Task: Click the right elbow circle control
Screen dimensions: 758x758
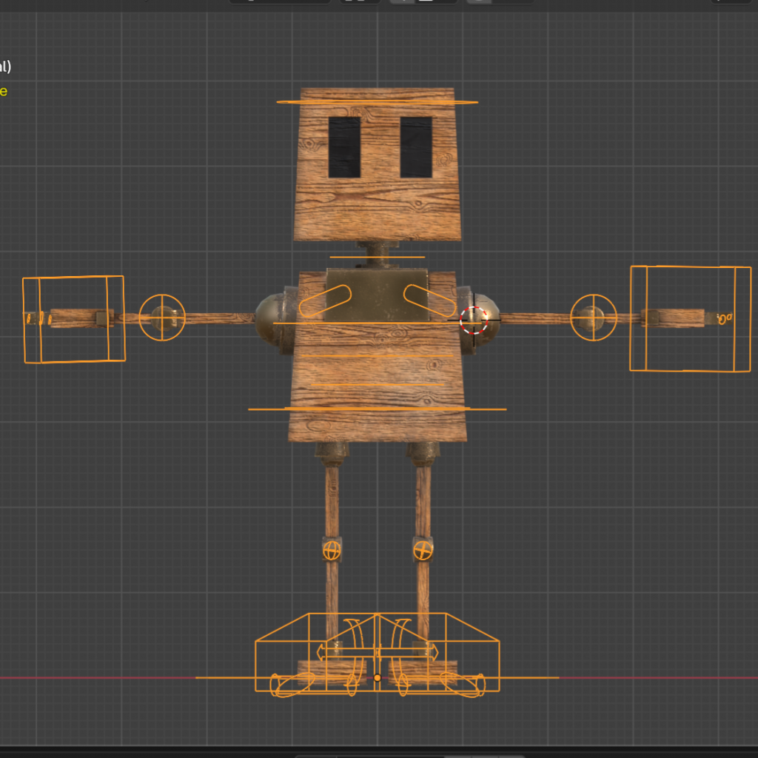Action: (594, 318)
